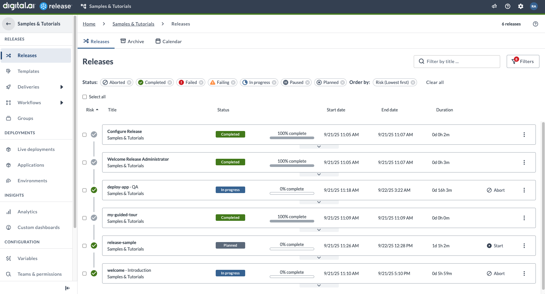The width and height of the screenshot is (545, 294).
Task: Click the Filter by title search field
Action: [457, 61]
